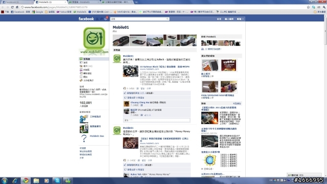Click the 102,081 likes count
Screen dimensions: 327x184
point(85,103)
